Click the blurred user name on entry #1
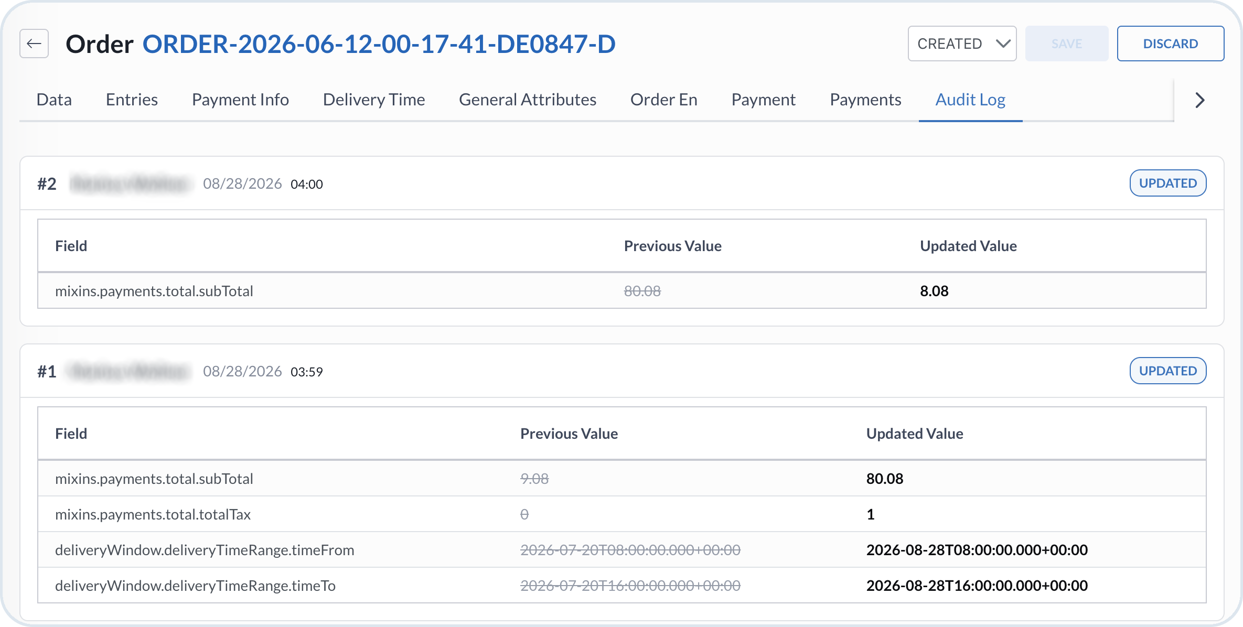 pyautogui.click(x=130, y=372)
